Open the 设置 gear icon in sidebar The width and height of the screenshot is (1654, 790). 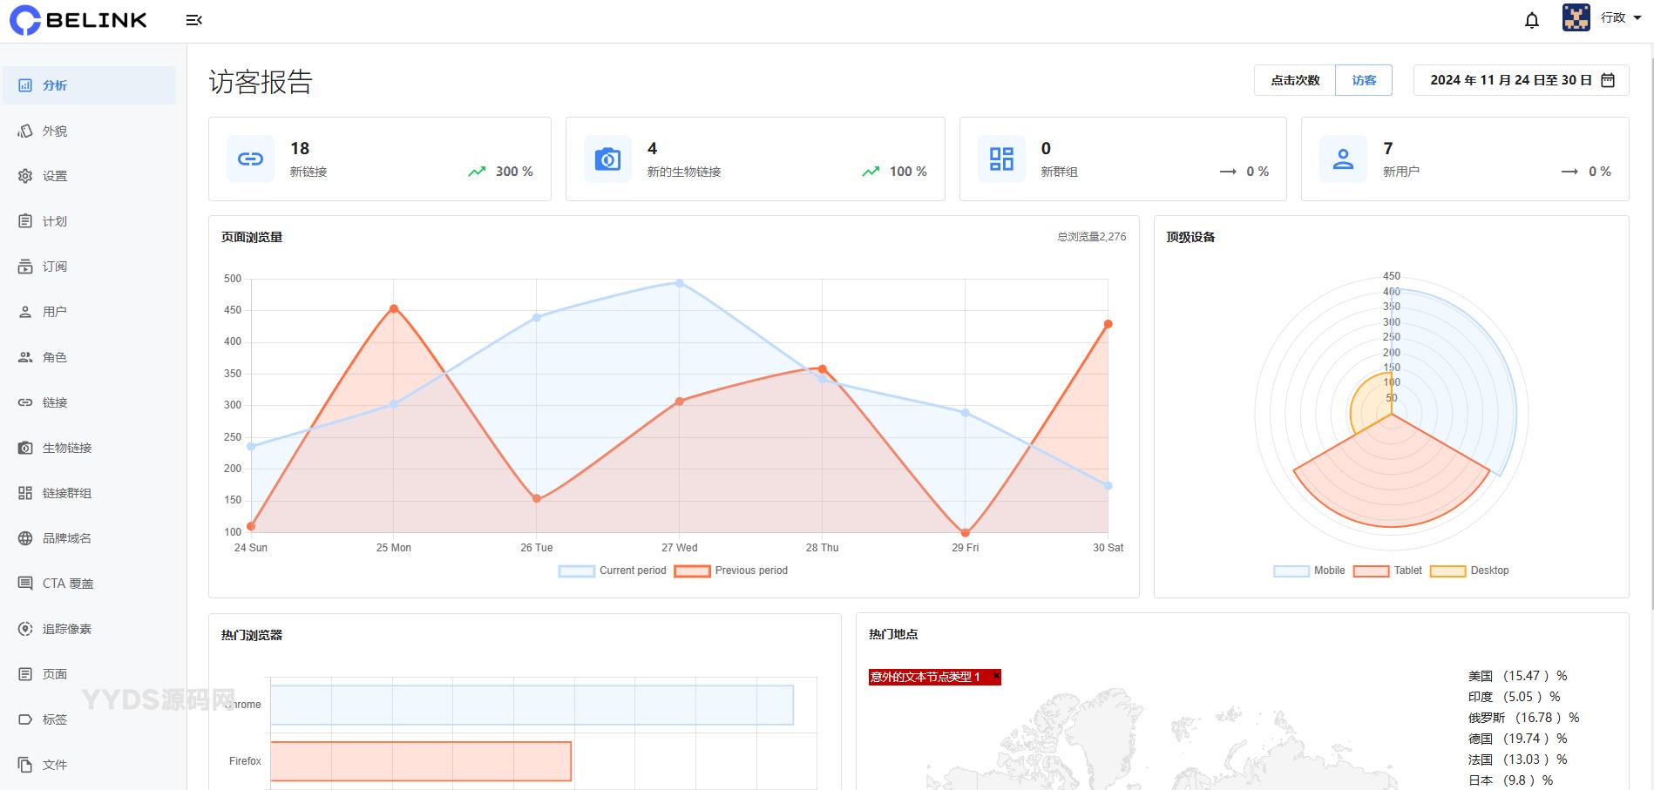point(25,176)
